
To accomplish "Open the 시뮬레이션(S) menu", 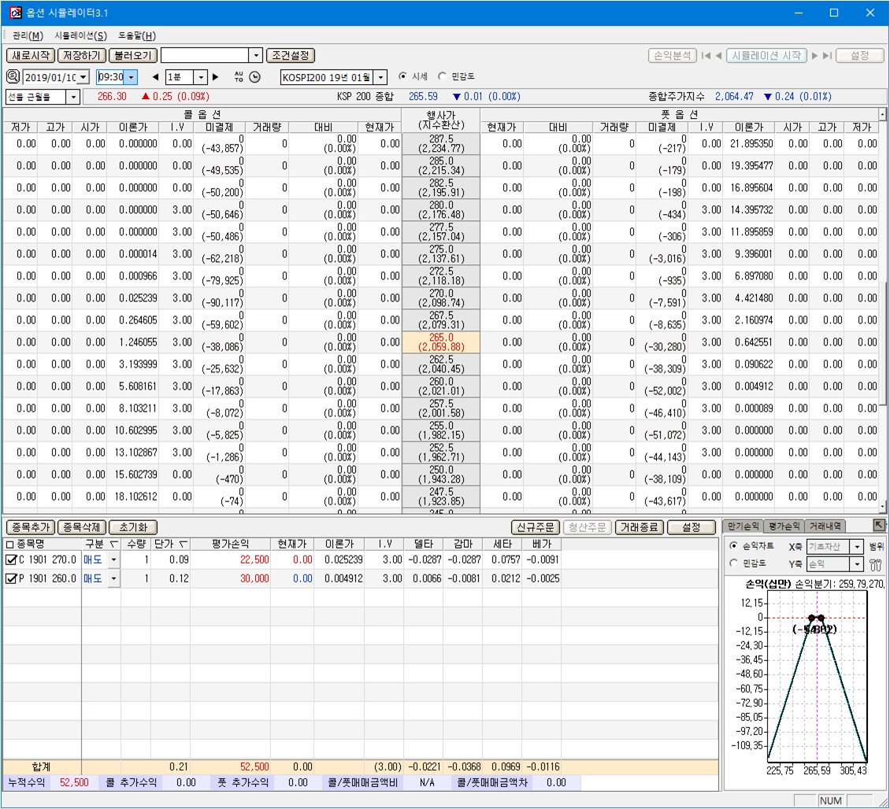I will tap(80, 35).
